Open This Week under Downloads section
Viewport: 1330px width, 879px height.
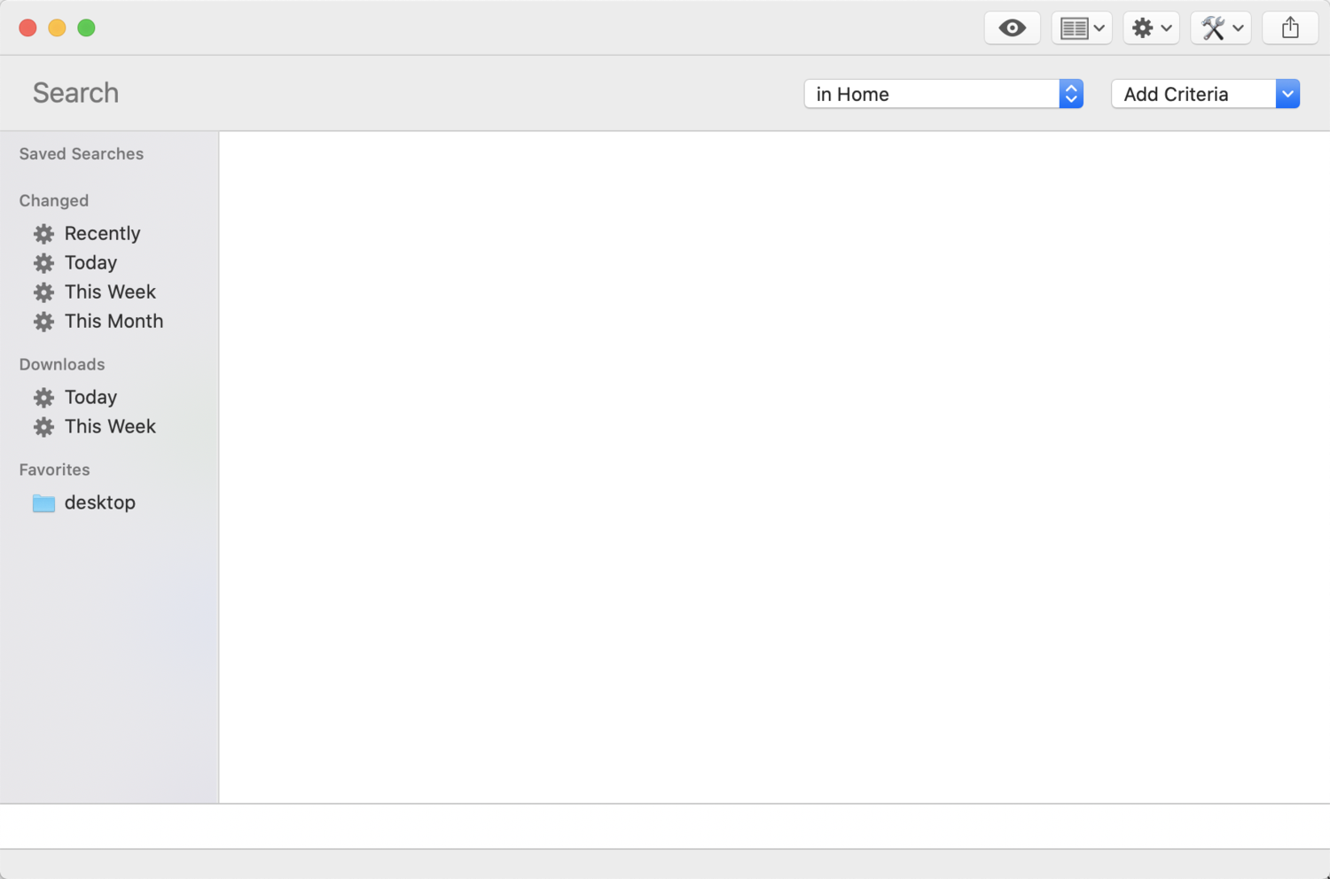pyautogui.click(x=110, y=427)
